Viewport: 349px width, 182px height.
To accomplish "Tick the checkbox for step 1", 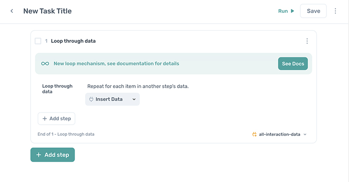I will [38, 41].
